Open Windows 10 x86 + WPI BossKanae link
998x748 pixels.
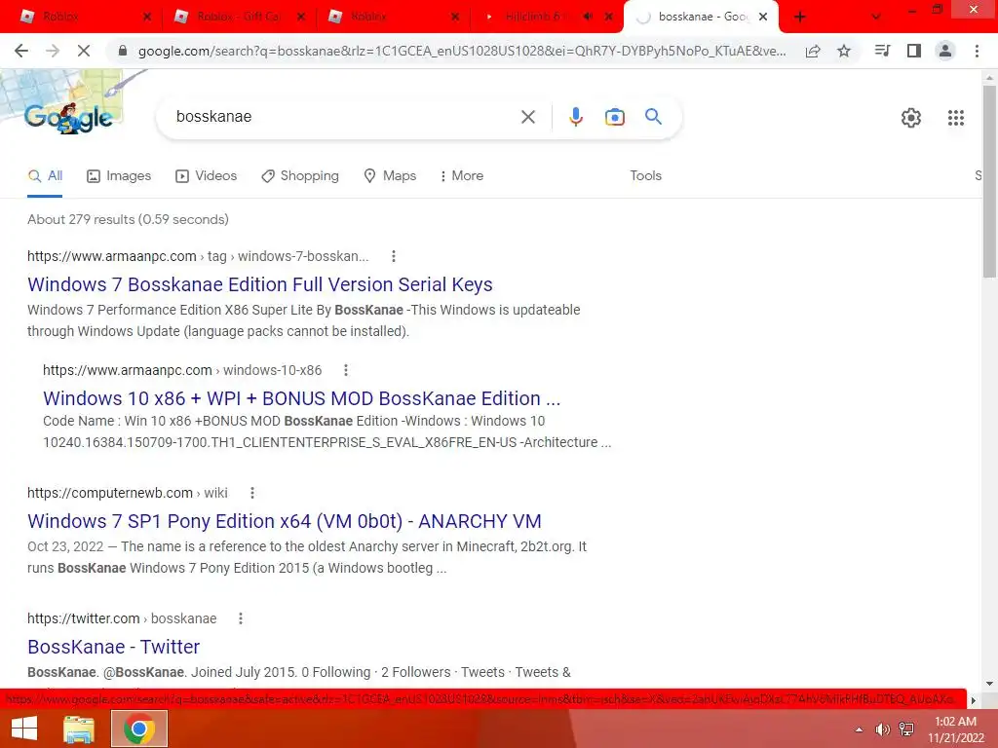pyautogui.click(x=302, y=398)
